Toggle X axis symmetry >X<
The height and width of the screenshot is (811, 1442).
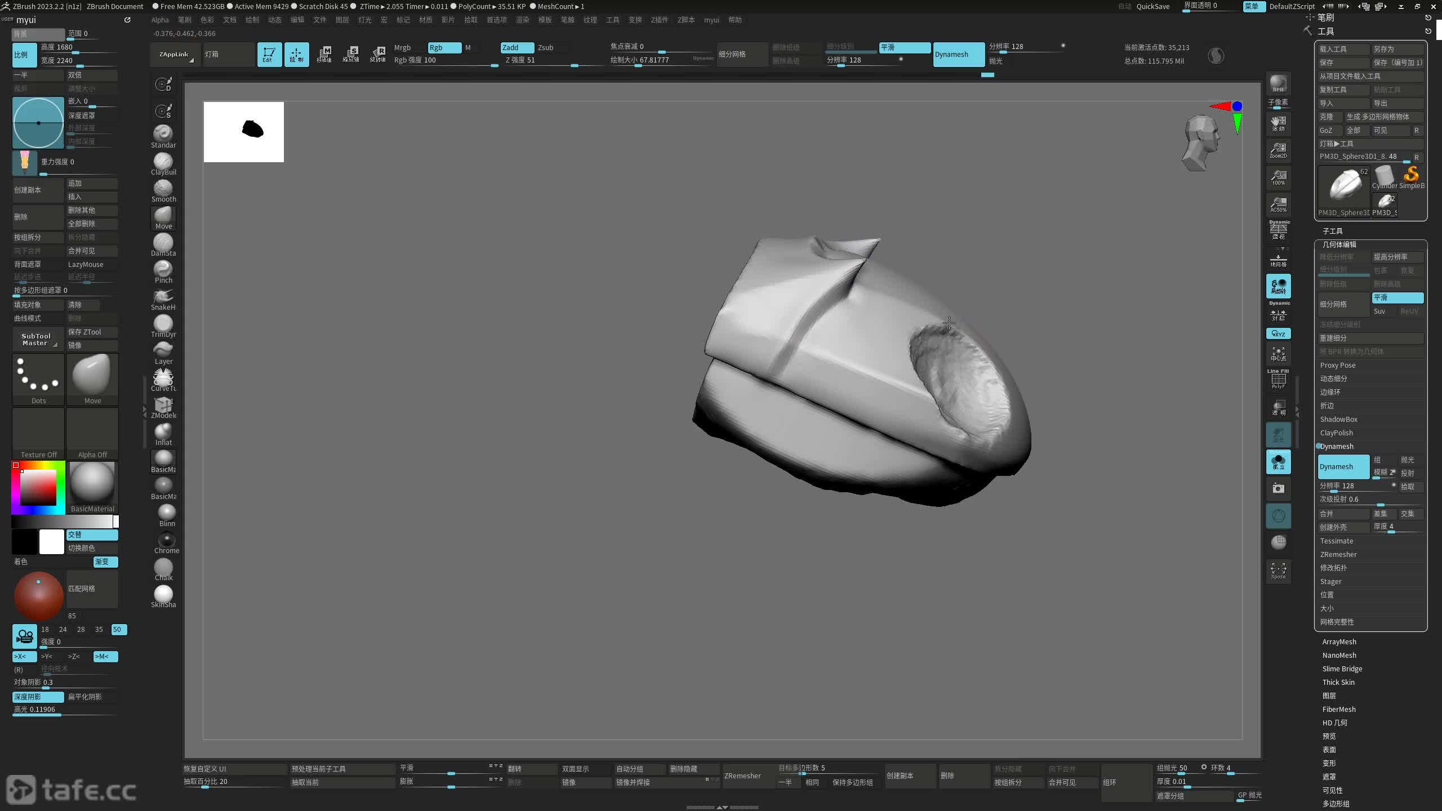click(24, 656)
